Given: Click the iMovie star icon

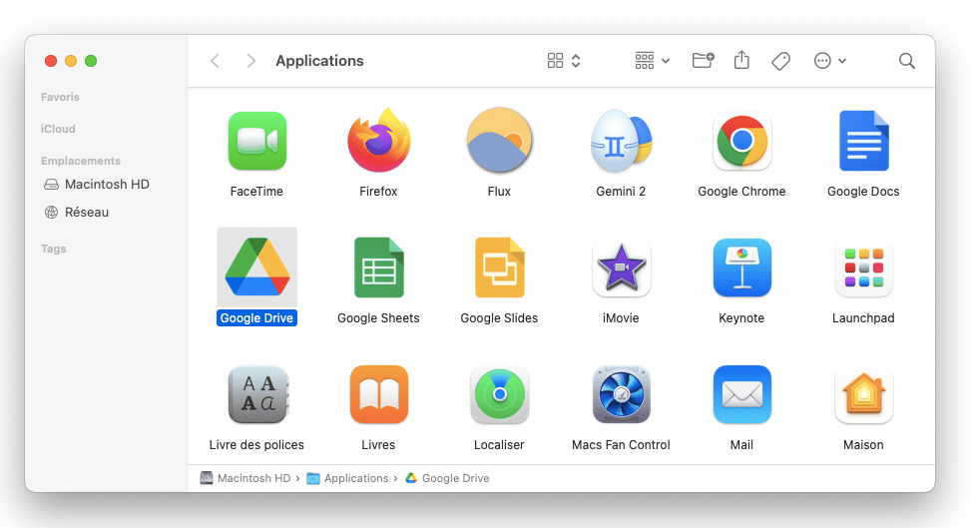Looking at the screenshot, I should point(621,267).
